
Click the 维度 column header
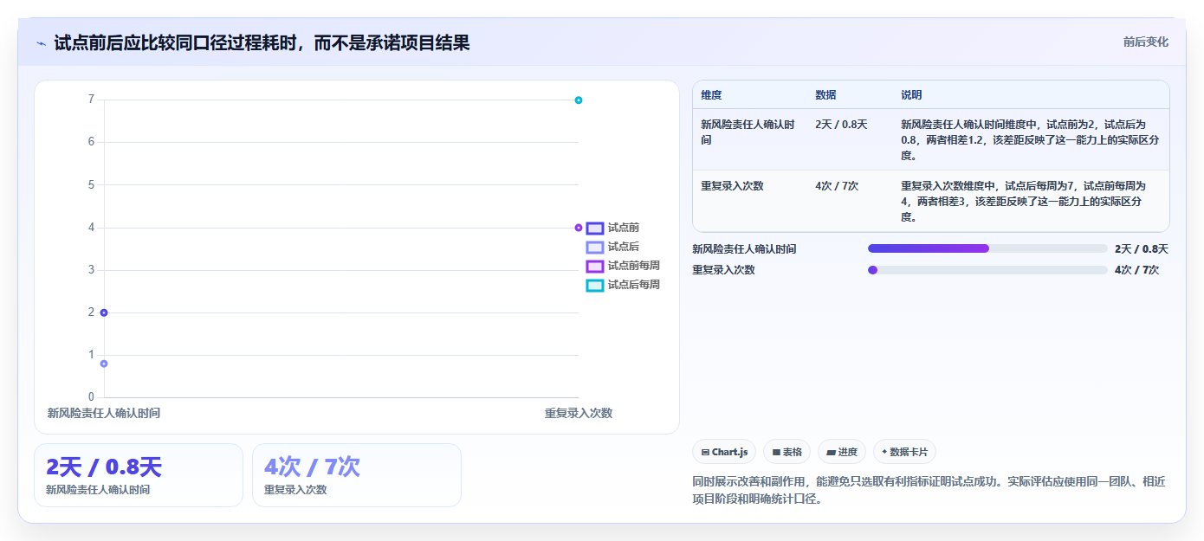coord(711,95)
